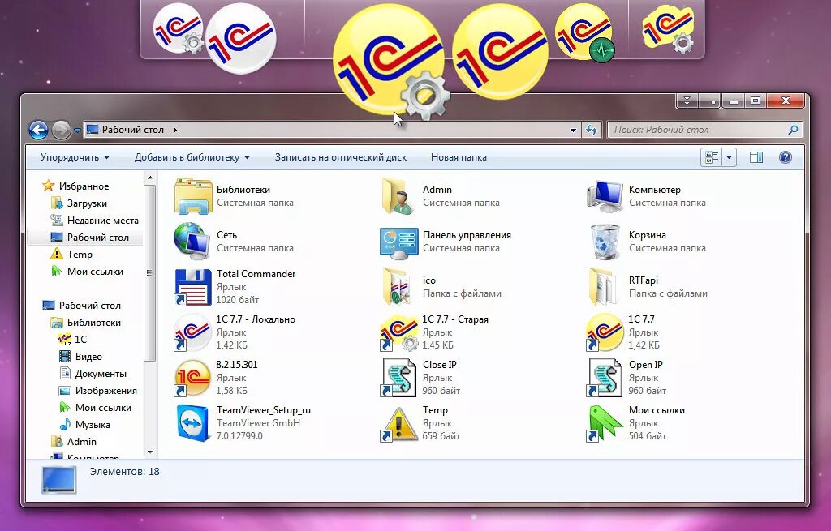Open the rightmost jagged yellow 1C gear icon
This screenshot has width=831, height=531.
(668, 28)
